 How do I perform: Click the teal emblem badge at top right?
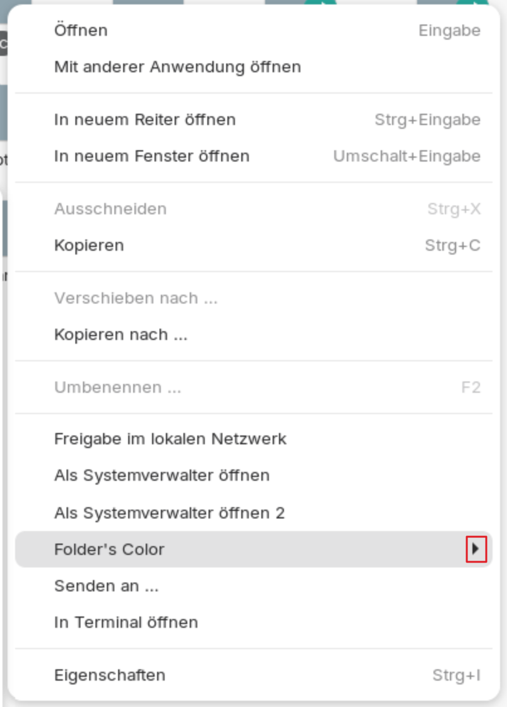coord(472,3)
